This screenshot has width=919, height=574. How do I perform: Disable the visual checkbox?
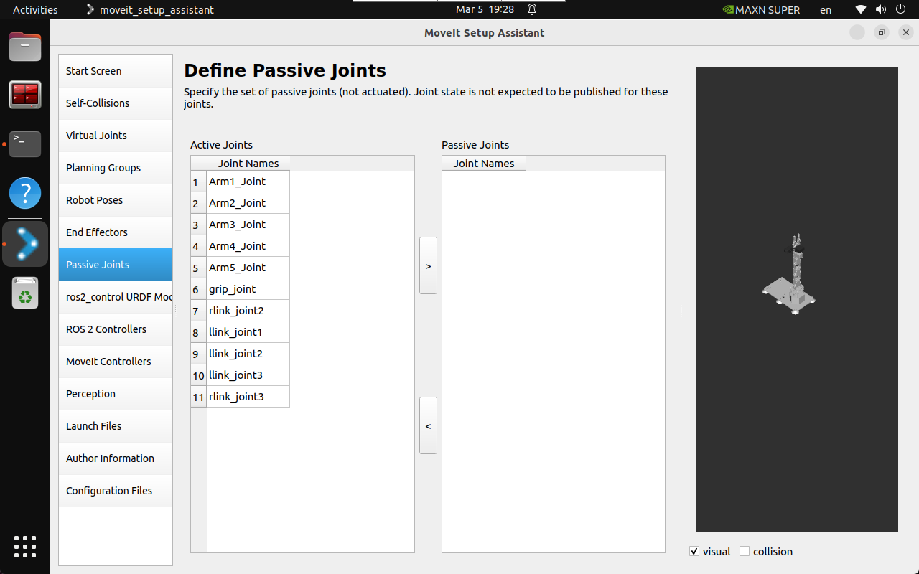(694, 552)
